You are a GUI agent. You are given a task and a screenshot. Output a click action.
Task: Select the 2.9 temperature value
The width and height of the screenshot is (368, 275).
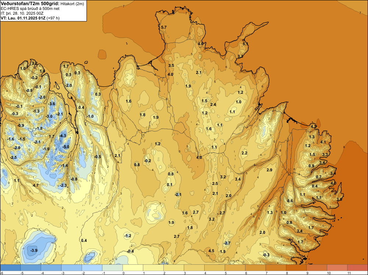point(269,170)
